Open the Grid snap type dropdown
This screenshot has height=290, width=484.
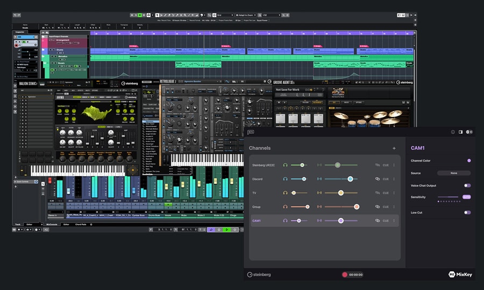click(225, 15)
